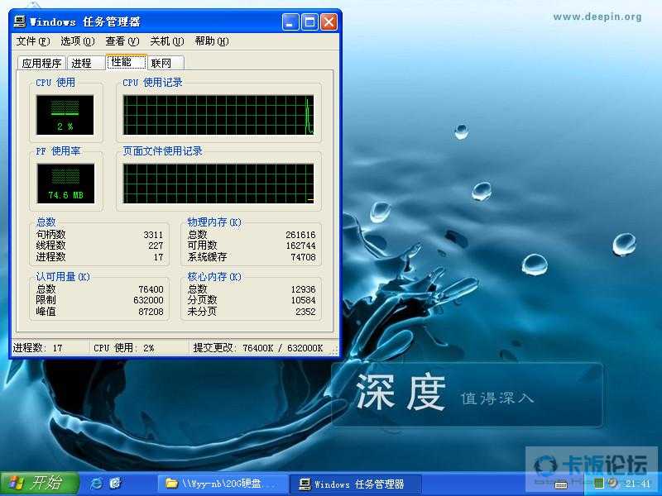Open the \\Wyy-nb\20G硬盘 taskbar button

click(222, 484)
